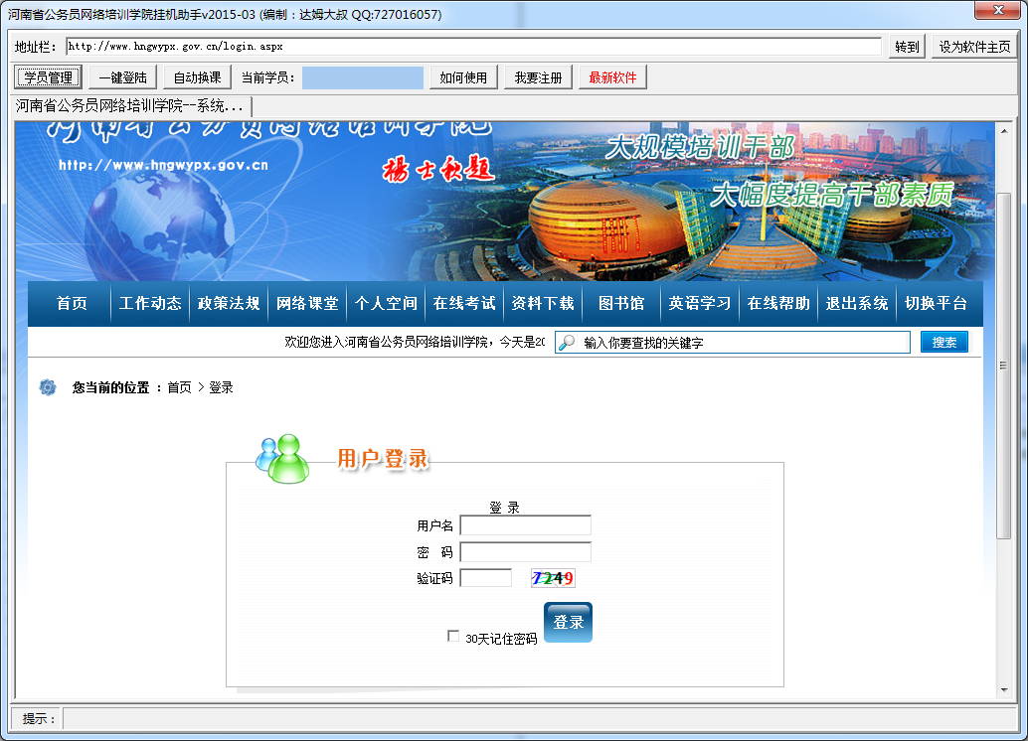Click 退出系统 in the navigation bar
This screenshot has width=1028, height=741.
(857, 303)
